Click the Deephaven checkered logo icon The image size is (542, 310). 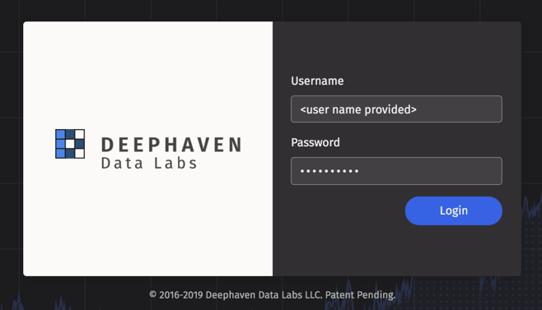point(70,144)
